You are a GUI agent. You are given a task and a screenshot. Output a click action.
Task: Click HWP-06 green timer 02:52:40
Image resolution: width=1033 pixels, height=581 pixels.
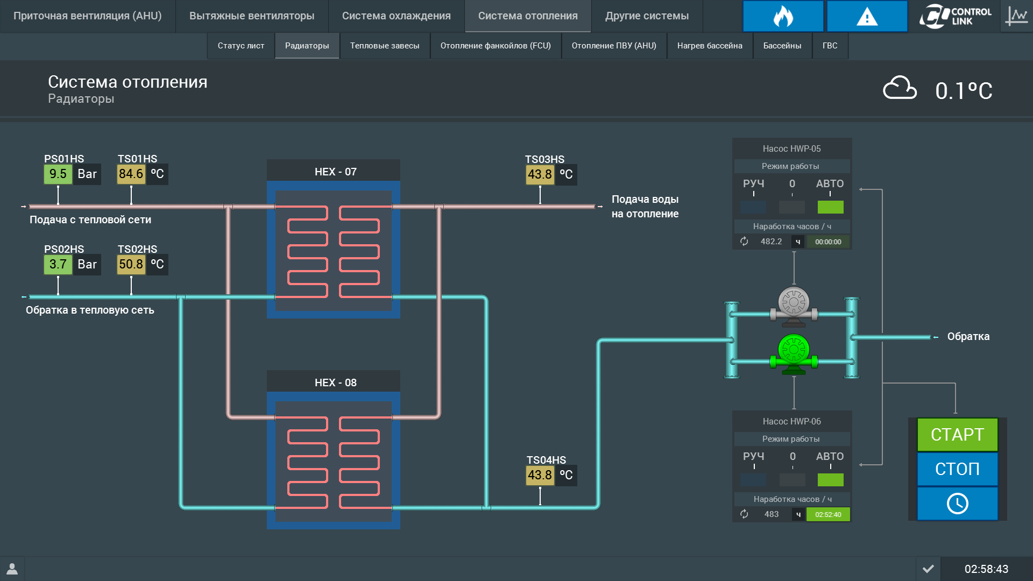(x=828, y=515)
